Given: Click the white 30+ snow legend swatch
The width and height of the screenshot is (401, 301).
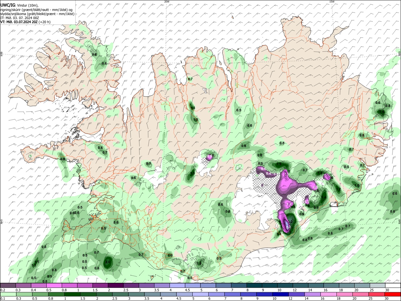Looking at the screenshot, I should coord(393,285).
